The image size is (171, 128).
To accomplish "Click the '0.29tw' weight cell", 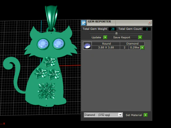I will [135, 48].
